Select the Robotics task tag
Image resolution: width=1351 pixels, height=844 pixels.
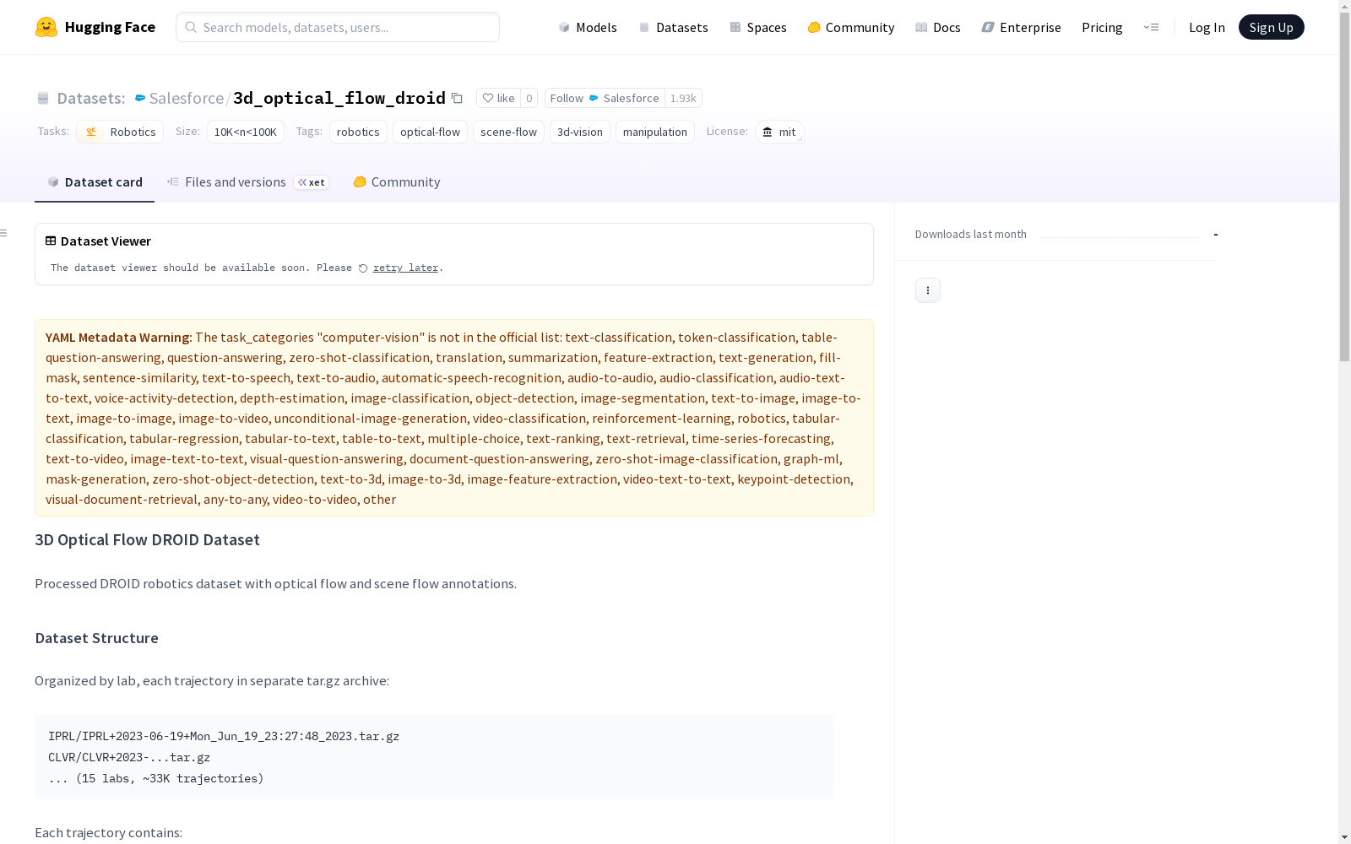coord(120,132)
